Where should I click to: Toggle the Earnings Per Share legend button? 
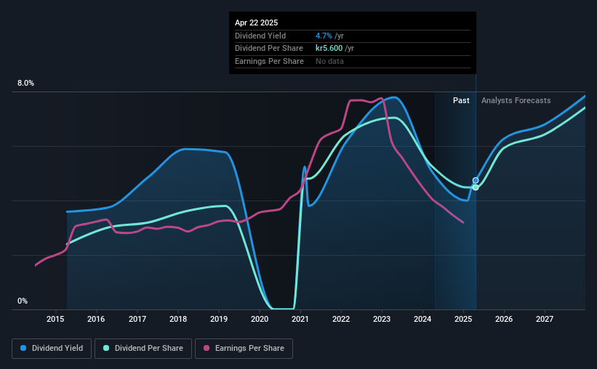tap(244, 349)
